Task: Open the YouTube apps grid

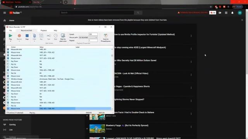Action: pos(226,13)
